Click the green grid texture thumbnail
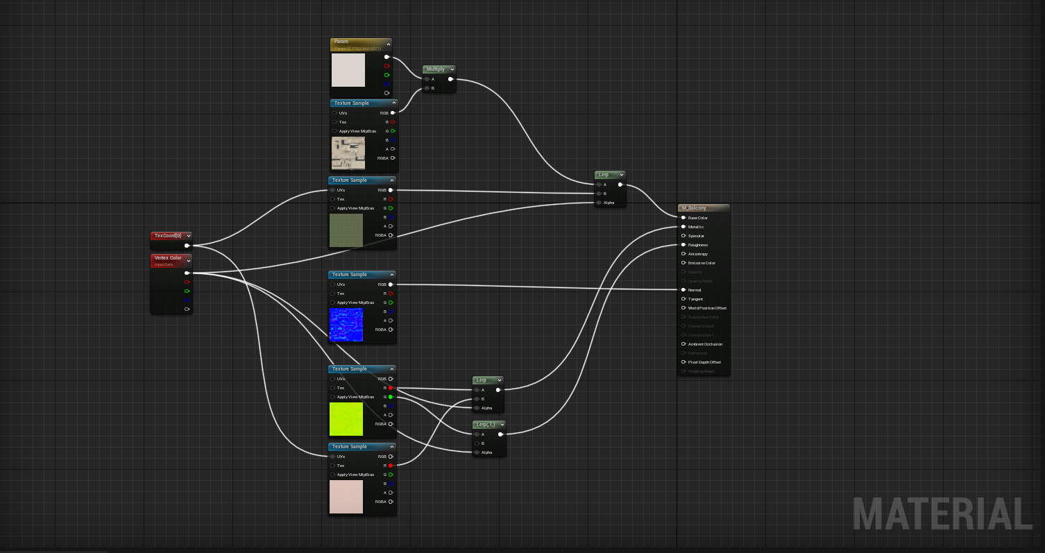Image resolution: width=1045 pixels, height=553 pixels. (x=346, y=230)
